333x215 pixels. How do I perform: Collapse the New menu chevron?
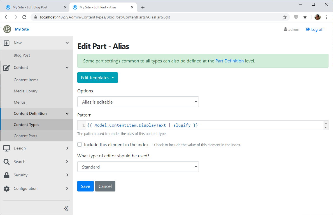67,43
